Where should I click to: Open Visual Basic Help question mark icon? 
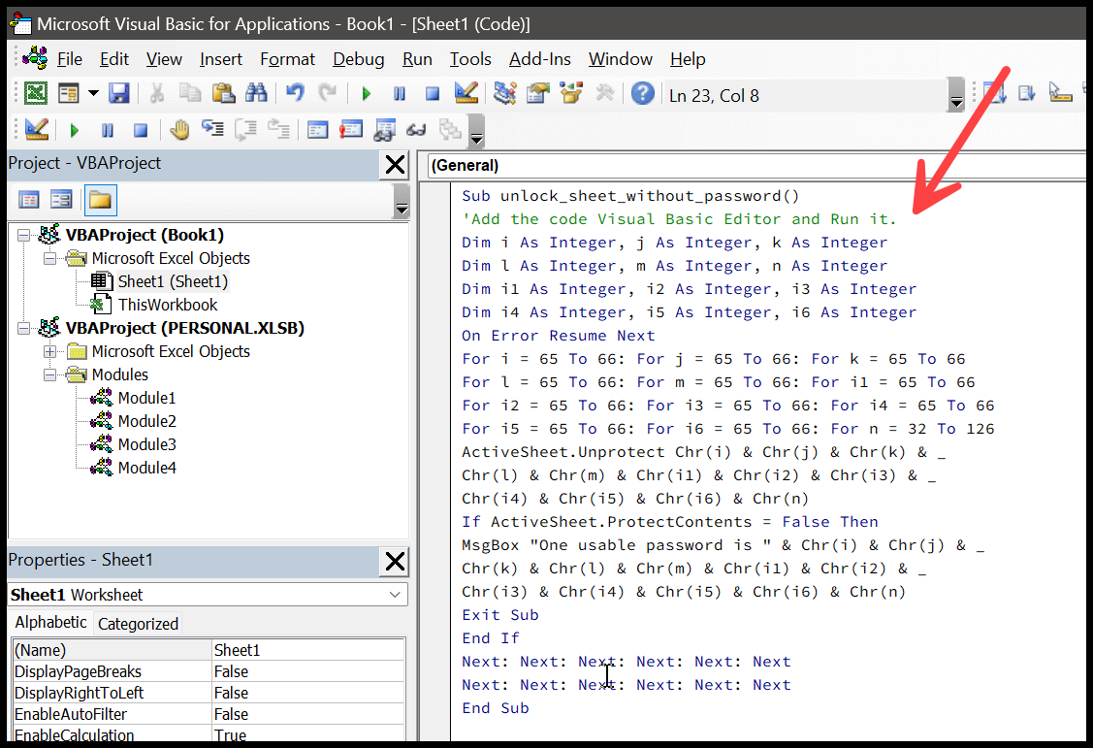(x=643, y=93)
